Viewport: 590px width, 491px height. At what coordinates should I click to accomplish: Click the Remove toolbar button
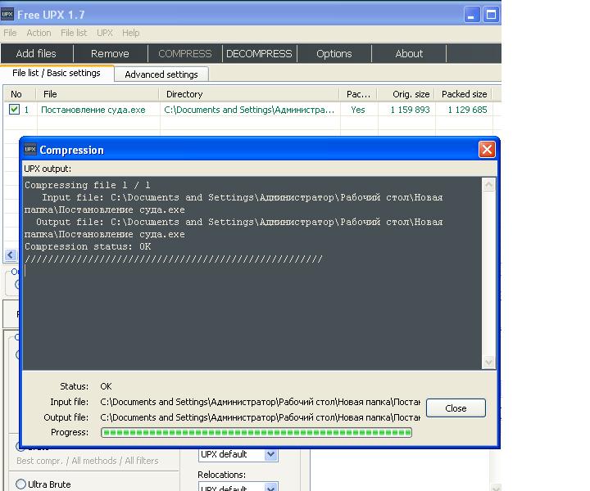click(110, 54)
